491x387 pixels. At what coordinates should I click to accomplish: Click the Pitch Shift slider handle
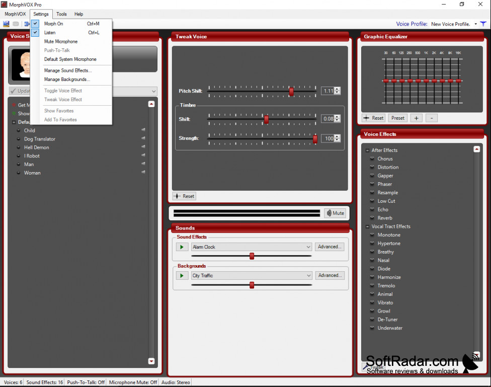(292, 92)
